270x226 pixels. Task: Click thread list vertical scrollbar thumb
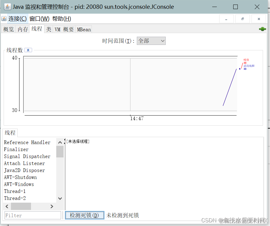[x=60, y=152]
